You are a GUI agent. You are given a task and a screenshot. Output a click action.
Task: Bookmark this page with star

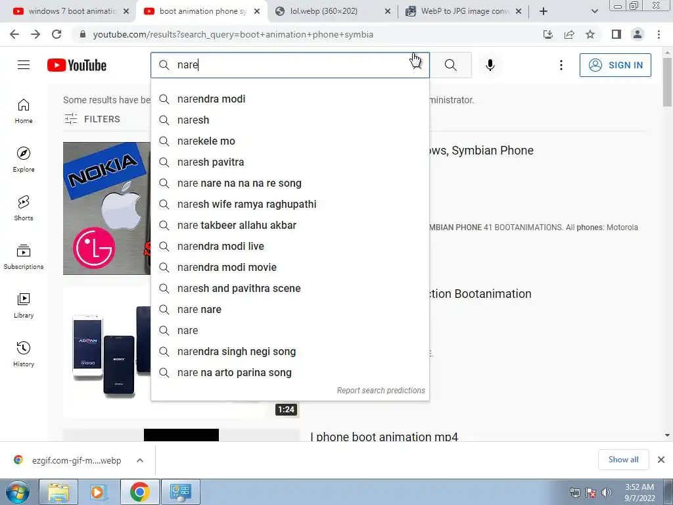[591, 34]
